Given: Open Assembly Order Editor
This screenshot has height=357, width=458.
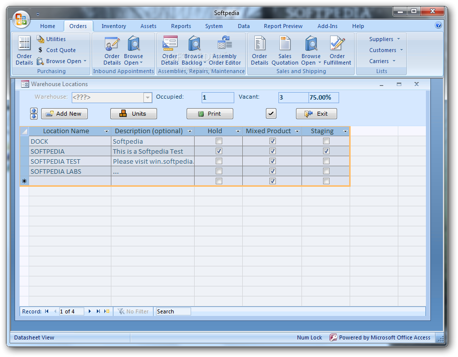Looking at the screenshot, I should pyautogui.click(x=225, y=50).
